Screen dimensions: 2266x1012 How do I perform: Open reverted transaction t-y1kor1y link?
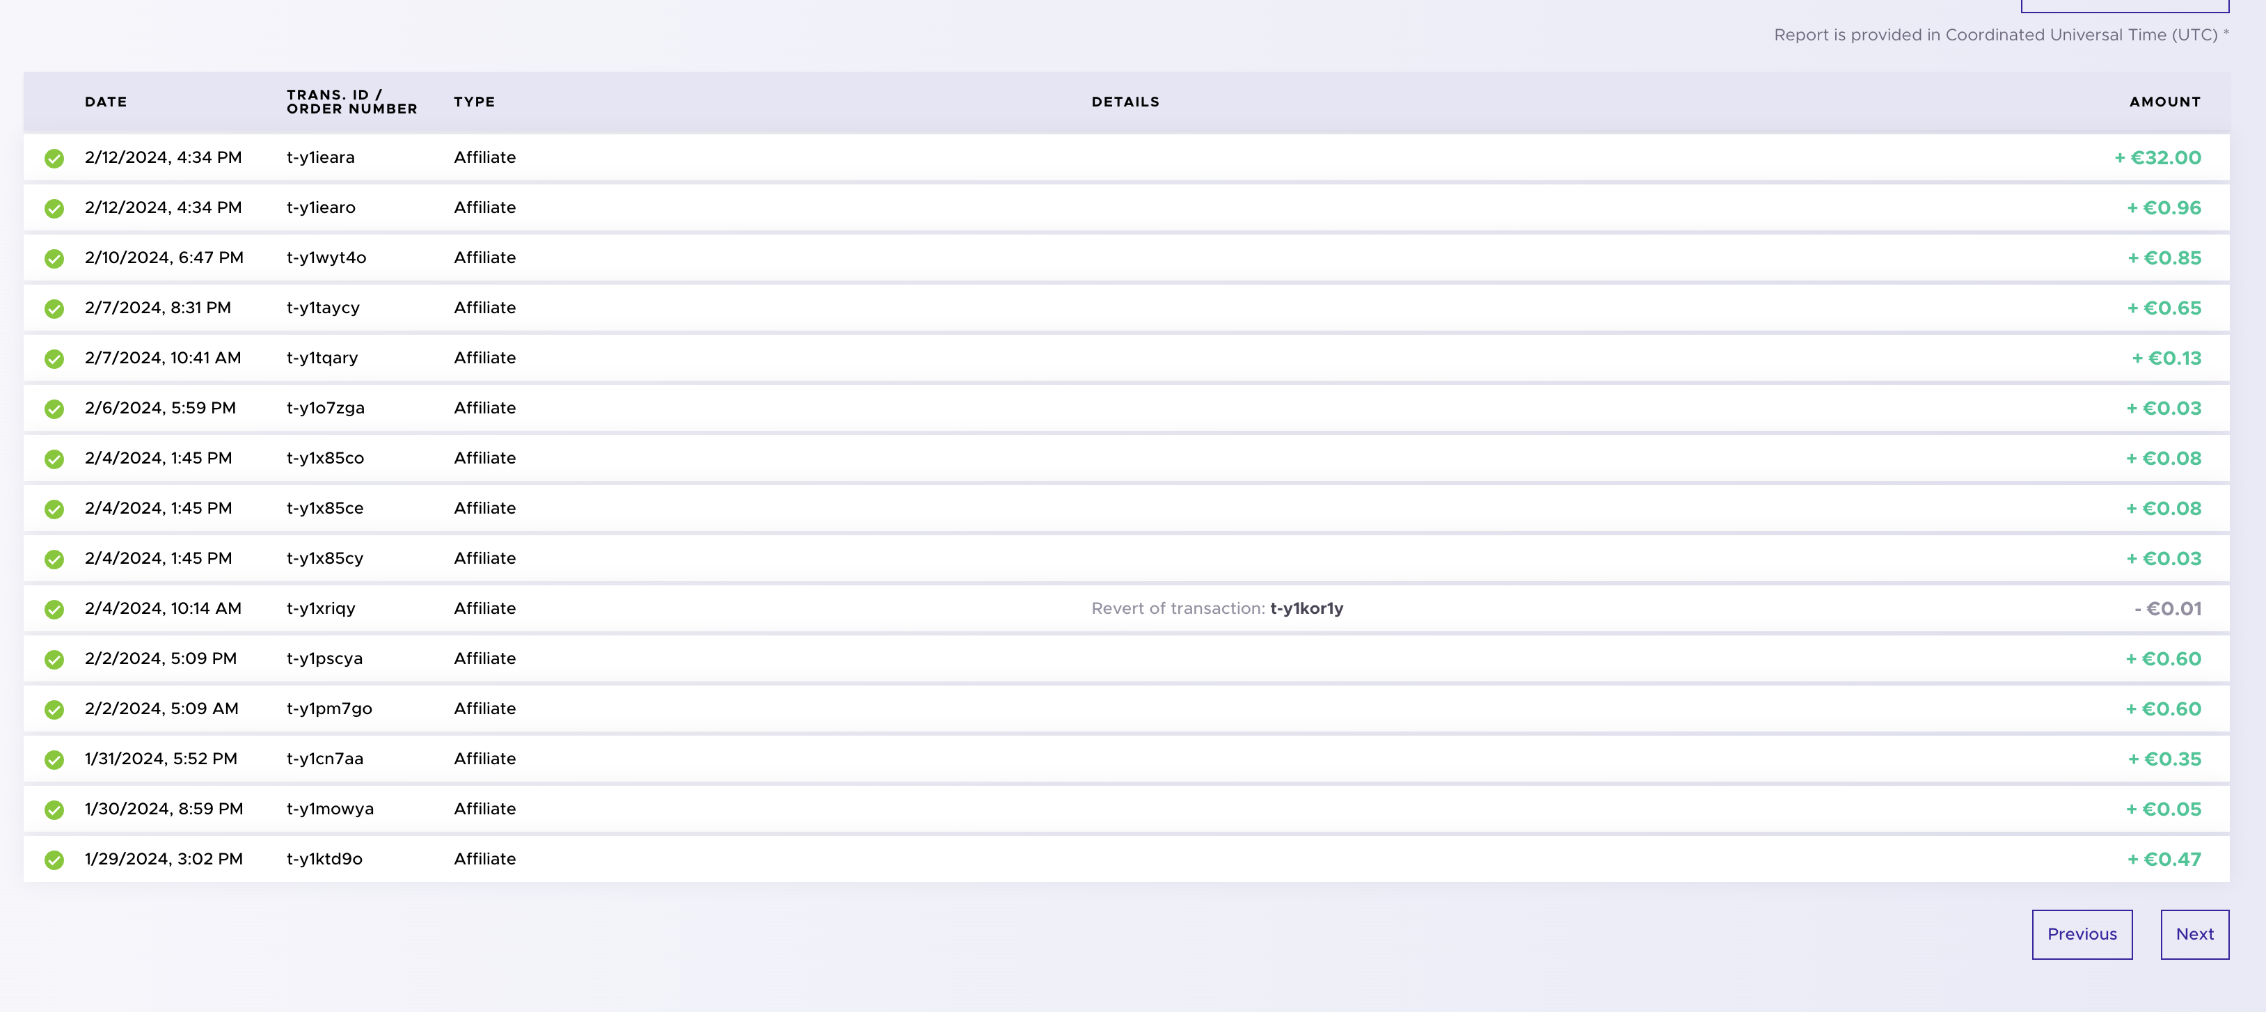click(1306, 609)
